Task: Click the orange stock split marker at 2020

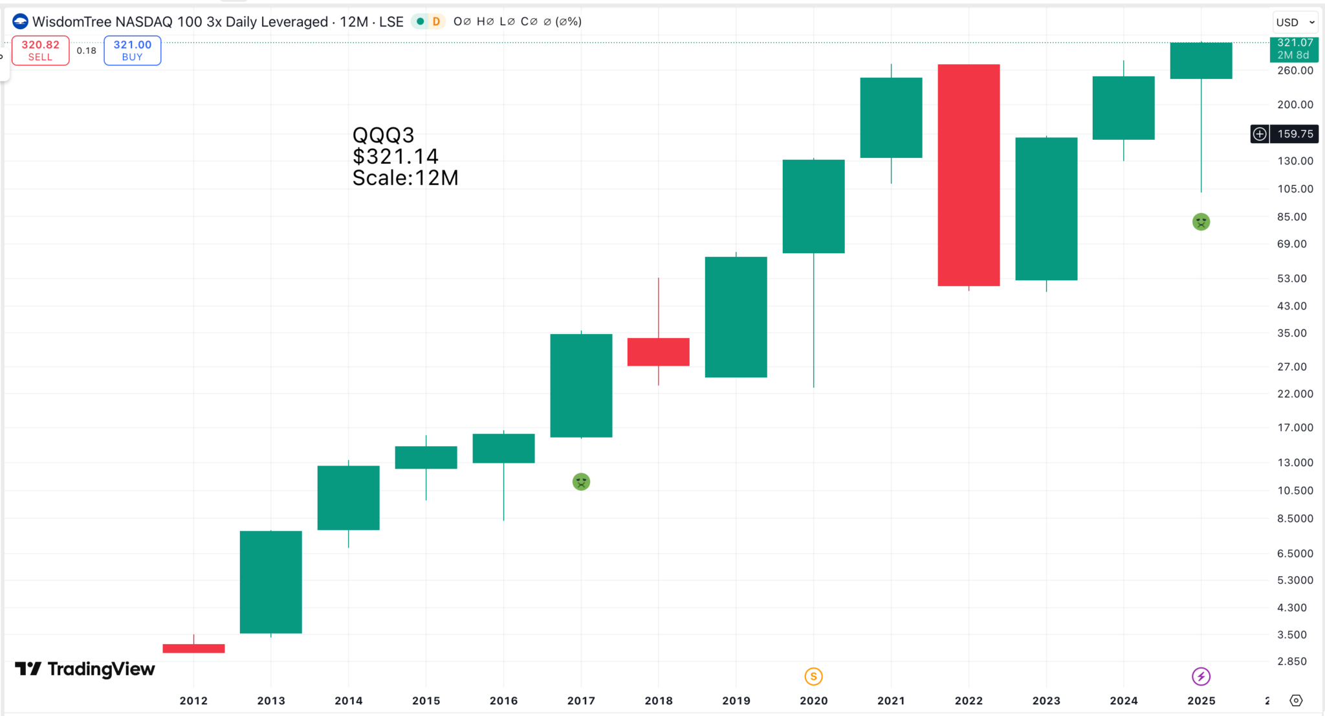Action: point(813,677)
